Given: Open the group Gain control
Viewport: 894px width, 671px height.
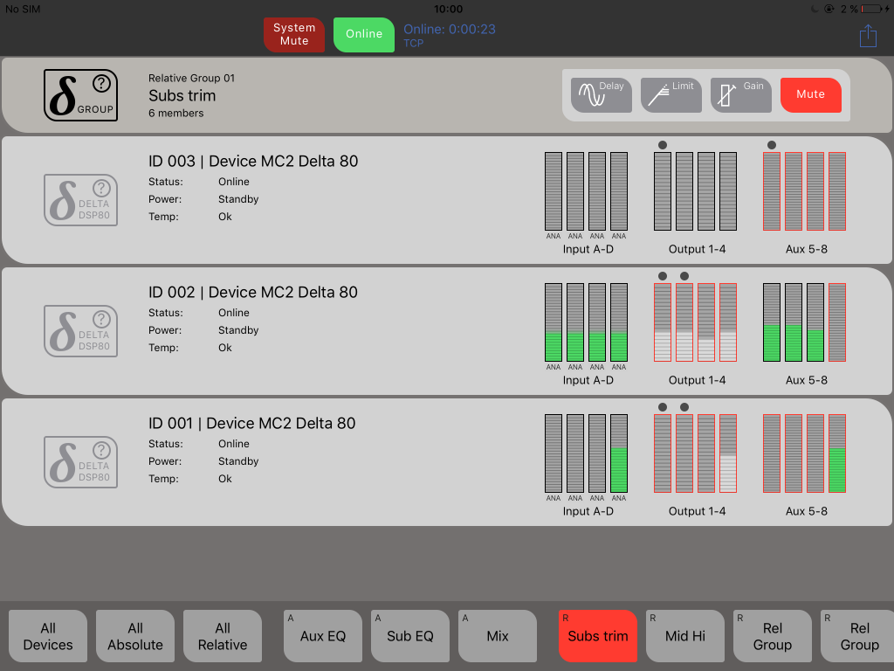Looking at the screenshot, I should (x=740, y=94).
